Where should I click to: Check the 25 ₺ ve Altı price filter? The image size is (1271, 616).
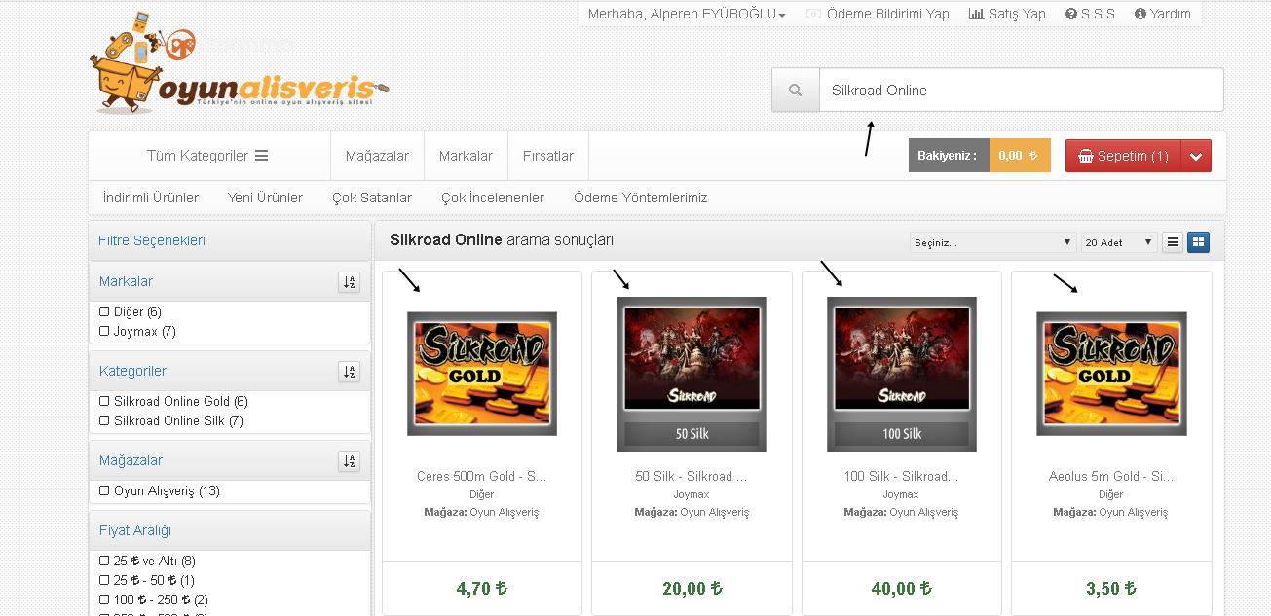[x=104, y=561]
